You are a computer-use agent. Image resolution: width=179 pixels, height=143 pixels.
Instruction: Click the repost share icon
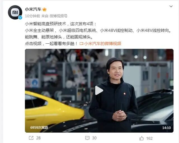31,138
